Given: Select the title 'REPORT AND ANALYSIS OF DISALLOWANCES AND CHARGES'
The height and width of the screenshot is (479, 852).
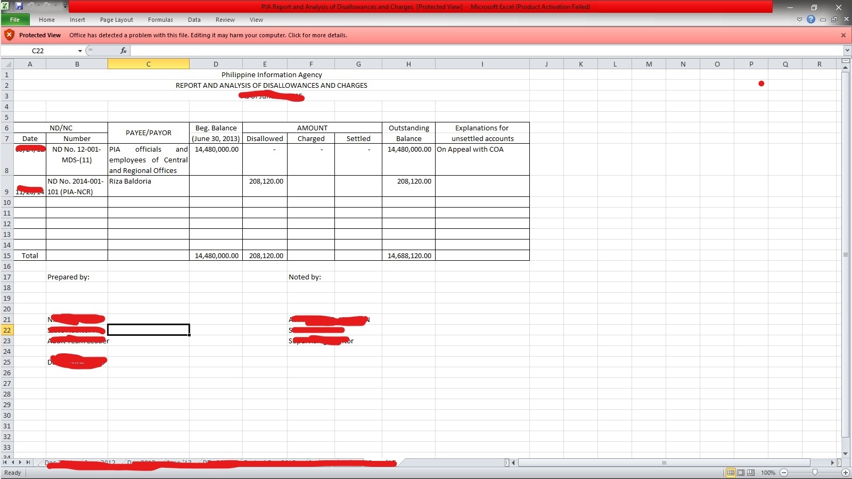Looking at the screenshot, I should tap(272, 85).
